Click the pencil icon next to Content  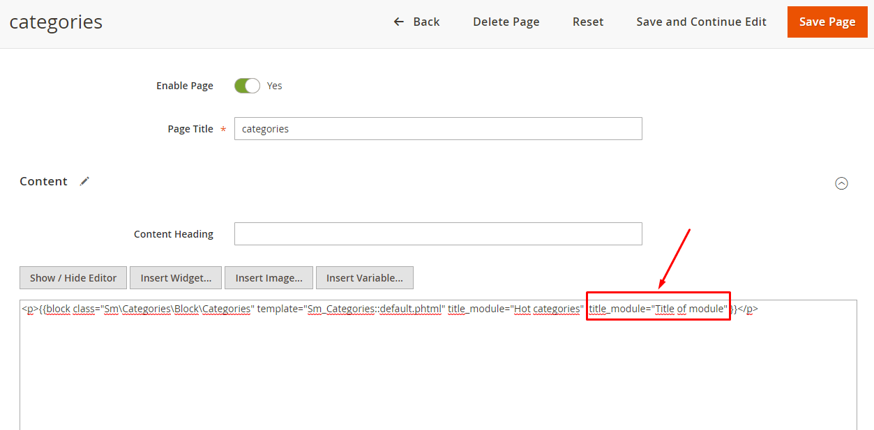[84, 181]
